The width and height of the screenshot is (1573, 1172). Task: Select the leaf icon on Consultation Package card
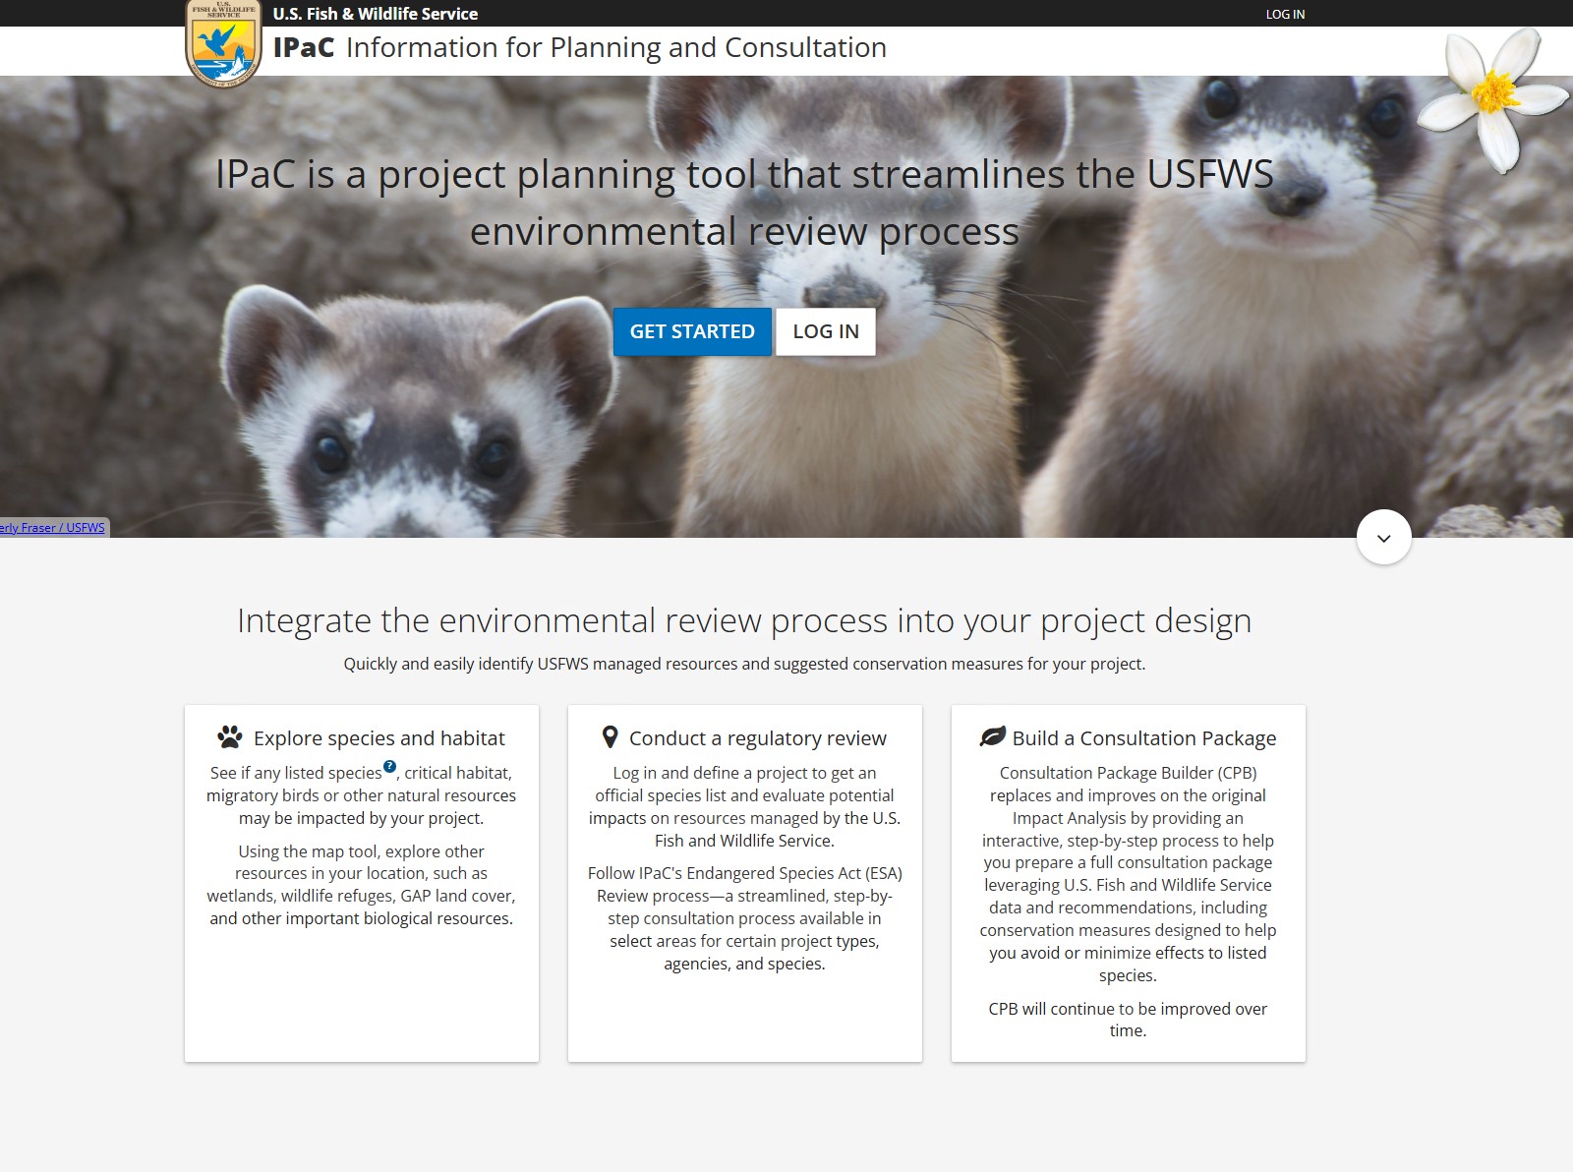(x=992, y=735)
